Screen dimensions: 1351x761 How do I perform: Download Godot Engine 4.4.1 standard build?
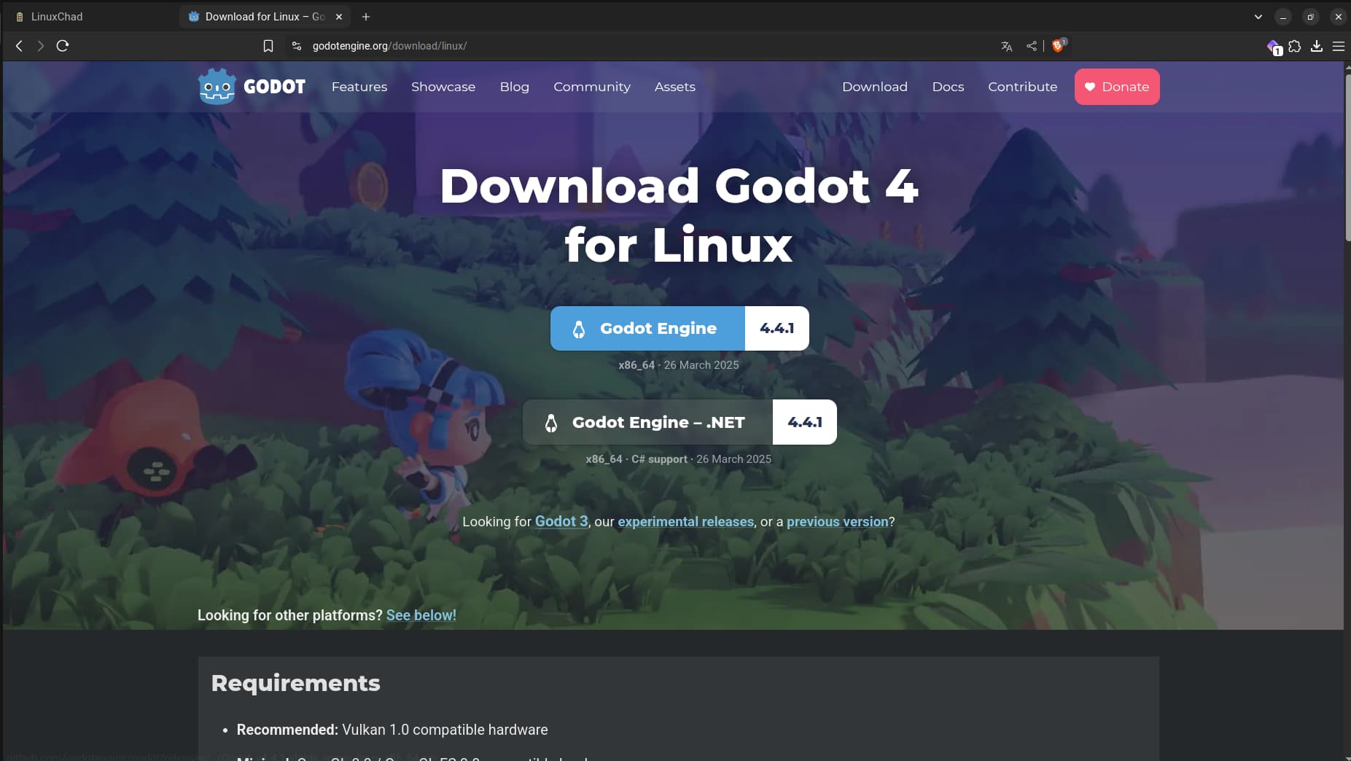click(680, 329)
